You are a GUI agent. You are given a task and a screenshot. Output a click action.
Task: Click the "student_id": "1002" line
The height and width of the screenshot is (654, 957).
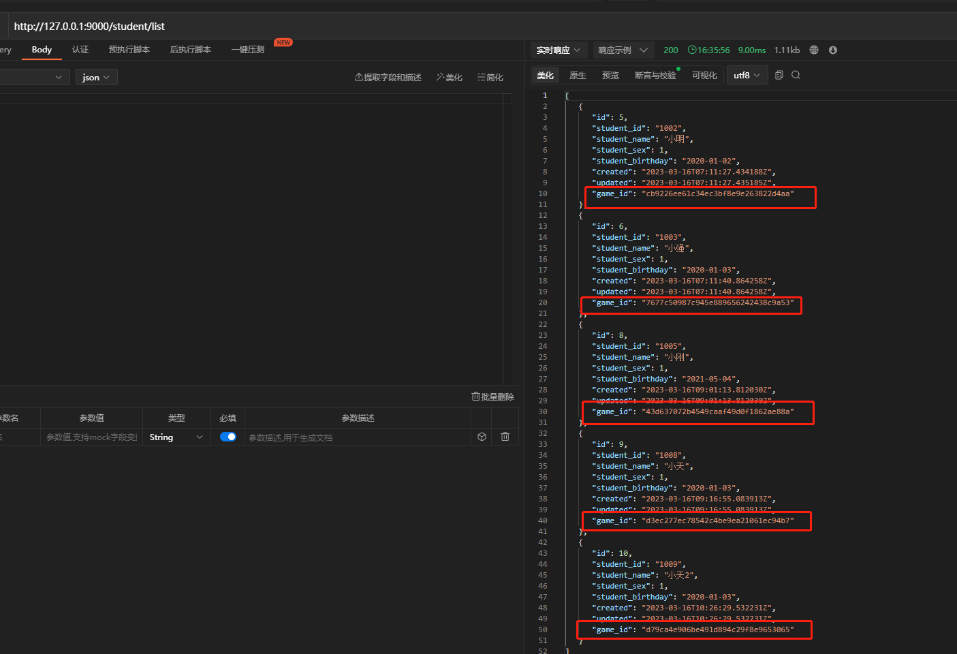[x=639, y=128]
